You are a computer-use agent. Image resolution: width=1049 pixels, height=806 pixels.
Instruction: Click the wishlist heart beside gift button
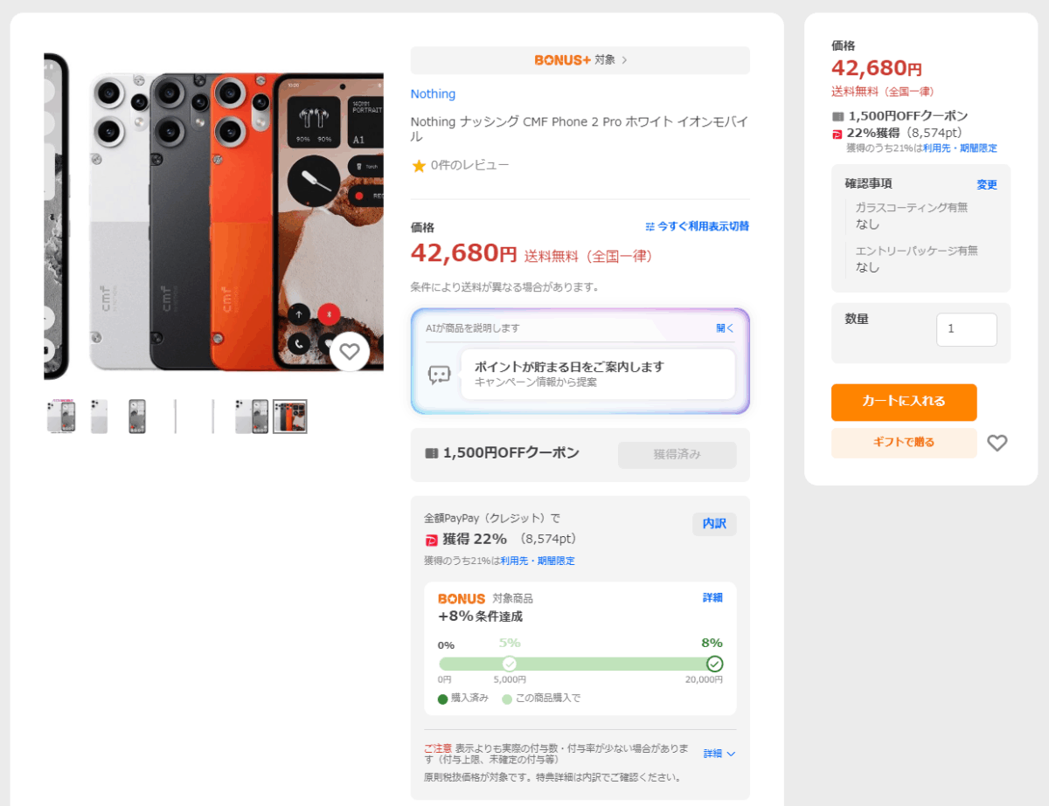tap(997, 443)
